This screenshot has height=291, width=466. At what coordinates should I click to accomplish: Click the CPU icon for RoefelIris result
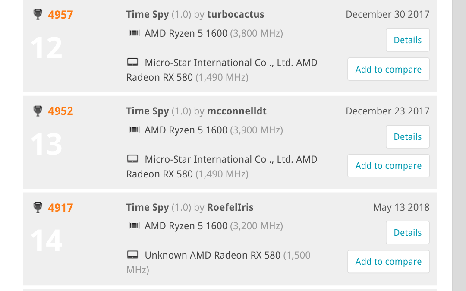[x=134, y=226]
